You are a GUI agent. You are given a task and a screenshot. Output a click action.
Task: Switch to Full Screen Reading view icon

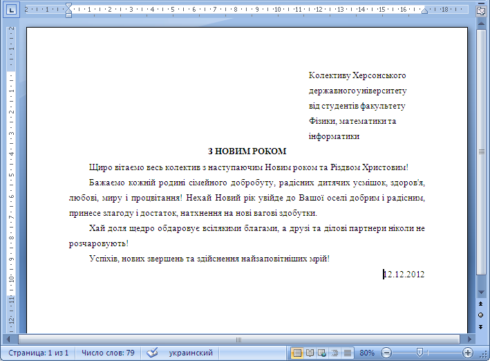pyautogui.click(x=310, y=353)
